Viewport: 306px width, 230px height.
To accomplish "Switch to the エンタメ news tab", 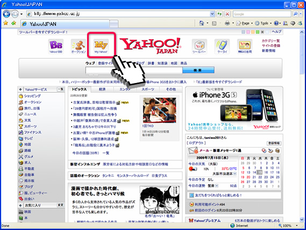I will pyautogui.click(x=125, y=89).
